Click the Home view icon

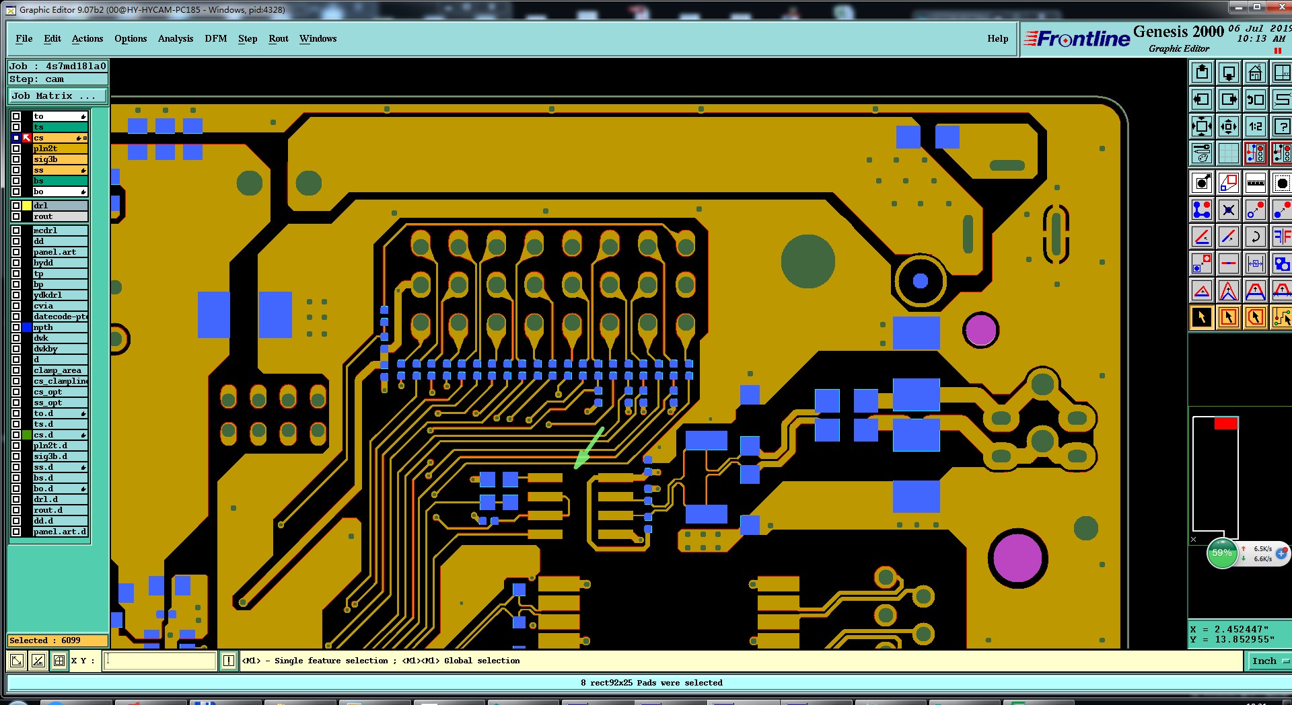point(1255,73)
